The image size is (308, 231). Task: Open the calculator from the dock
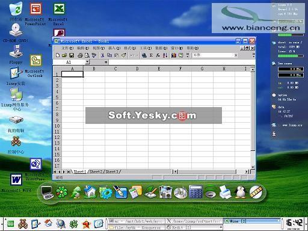[x=196, y=192]
